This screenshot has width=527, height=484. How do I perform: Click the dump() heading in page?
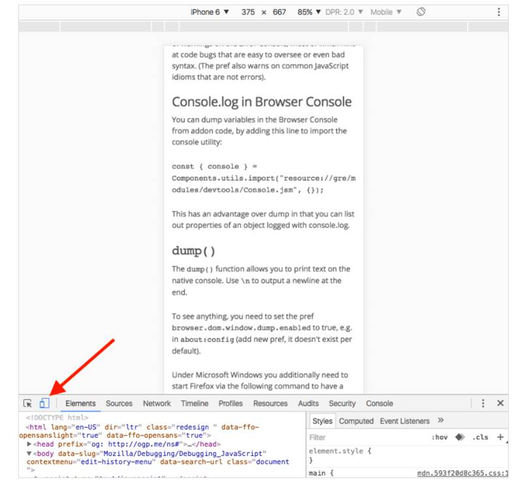coord(193,250)
